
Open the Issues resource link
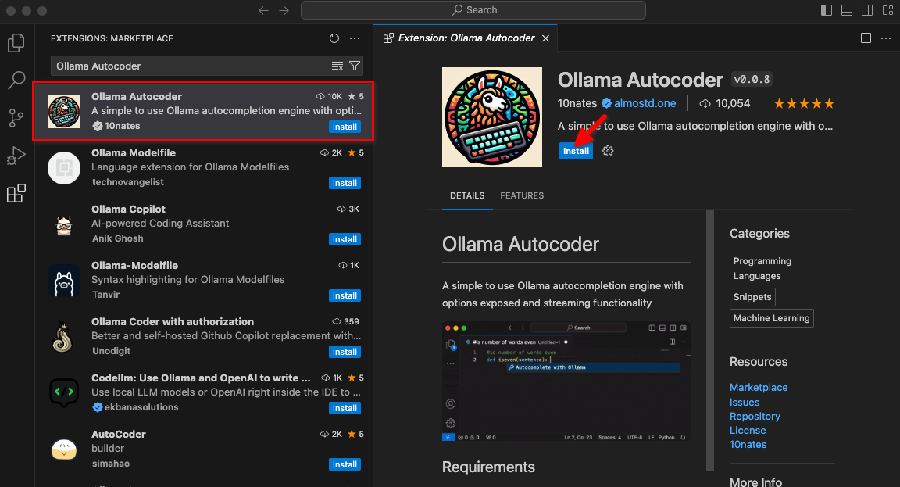(x=745, y=402)
